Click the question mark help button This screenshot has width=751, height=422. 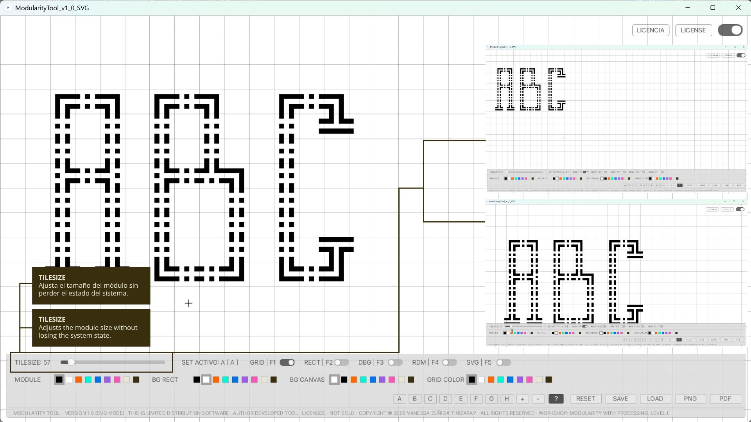tap(556, 399)
